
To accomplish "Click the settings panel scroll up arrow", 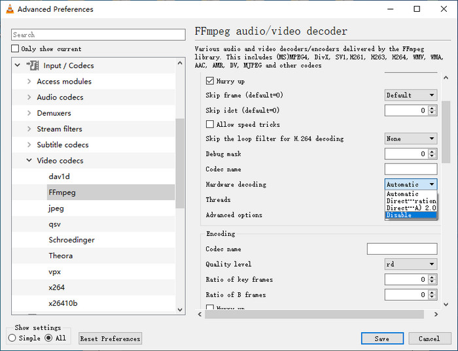I will click(446, 78).
